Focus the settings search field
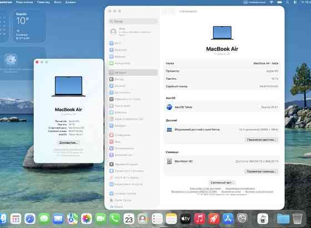This screenshot has width=311, height=228. click(133, 21)
